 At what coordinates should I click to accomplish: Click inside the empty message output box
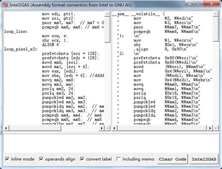click(x=111, y=143)
